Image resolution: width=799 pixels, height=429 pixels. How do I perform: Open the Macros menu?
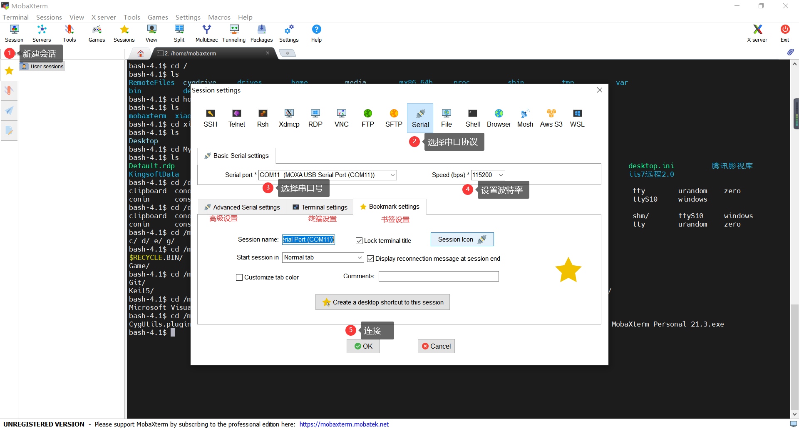click(x=219, y=17)
